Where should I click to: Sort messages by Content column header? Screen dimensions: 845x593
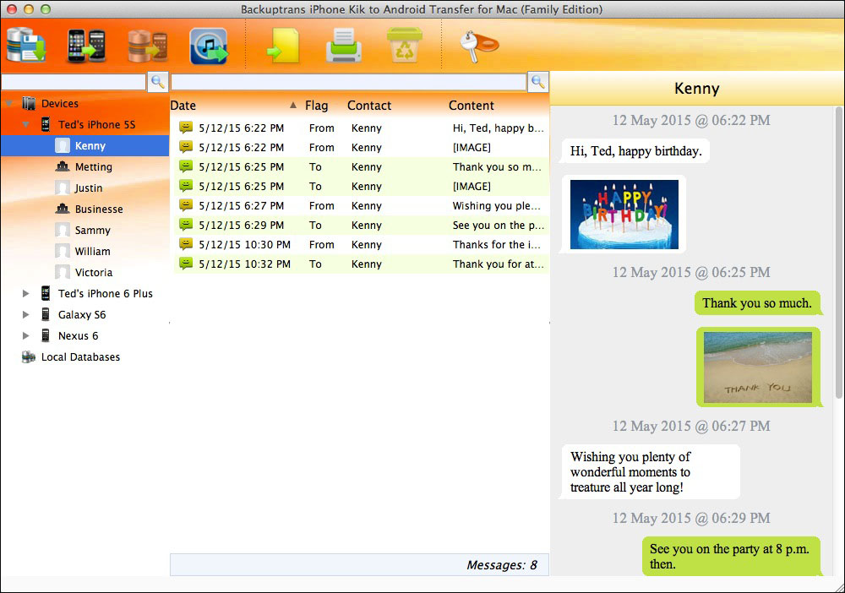(x=471, y=106)
